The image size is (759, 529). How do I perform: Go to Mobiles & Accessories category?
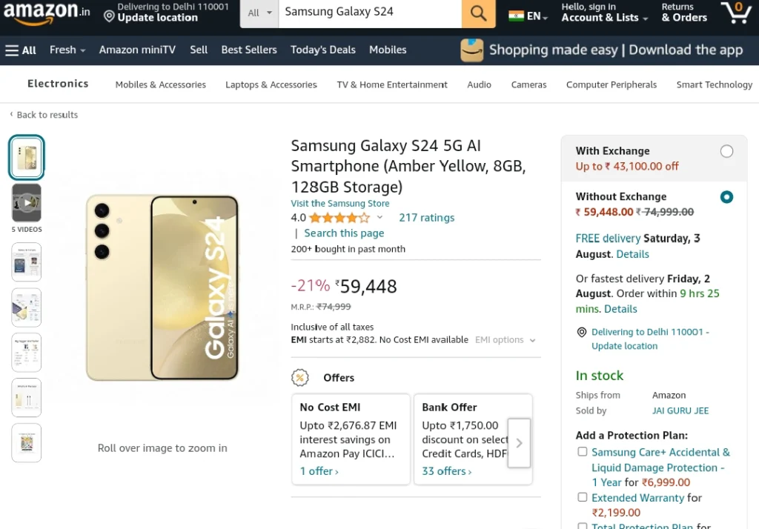[160, 84]
